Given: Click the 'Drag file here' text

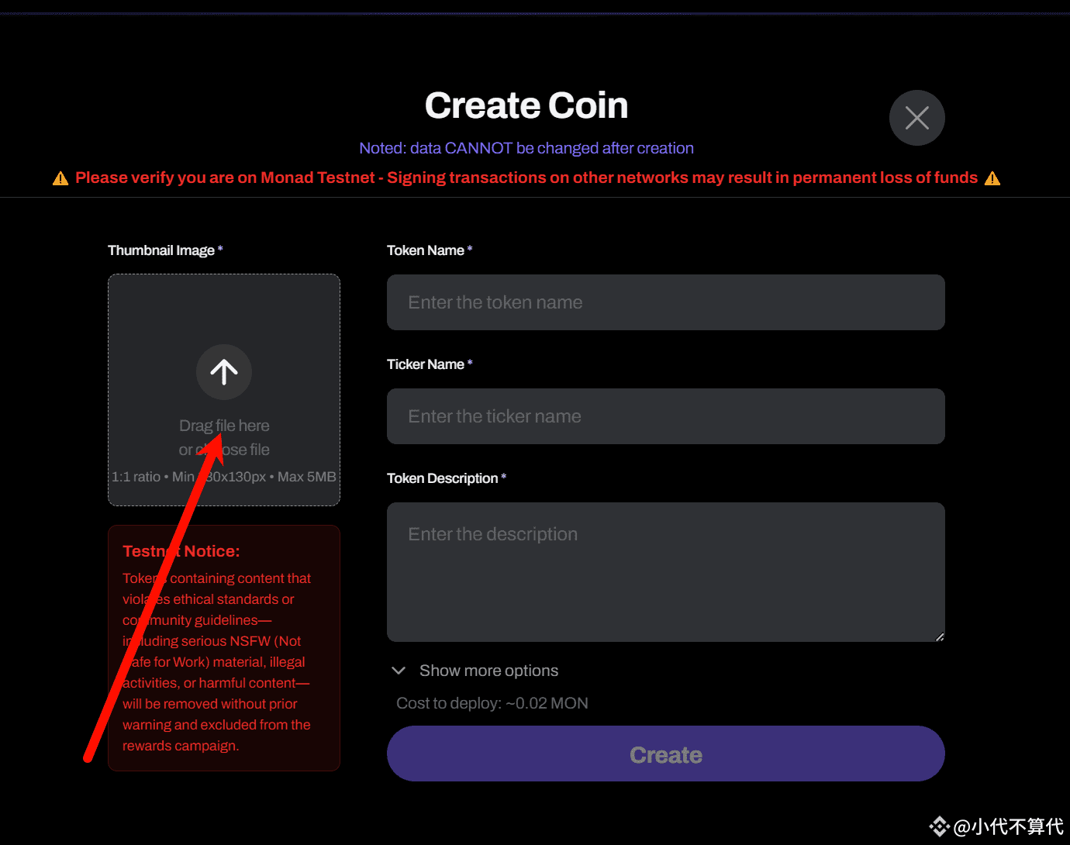Looking at the screenshot, I should click(224, 426).
